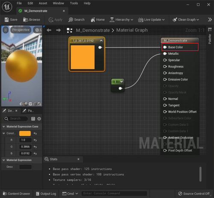Viewport: 214px width, 198px height.
Task: Open the Hierarchy dropdown
Action: pyautogui.click(x=121, y=20)
